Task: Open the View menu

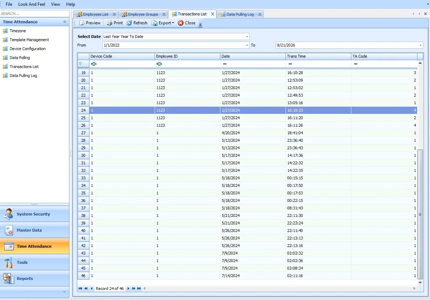Action: pos(55,4)
